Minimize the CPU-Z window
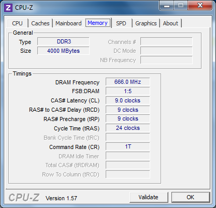Image resolution: width=216 pixels, height=208 pixels. pos(166,6)
